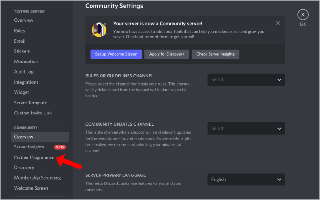Select Widget in the sidebar

(x=21, y=92)
